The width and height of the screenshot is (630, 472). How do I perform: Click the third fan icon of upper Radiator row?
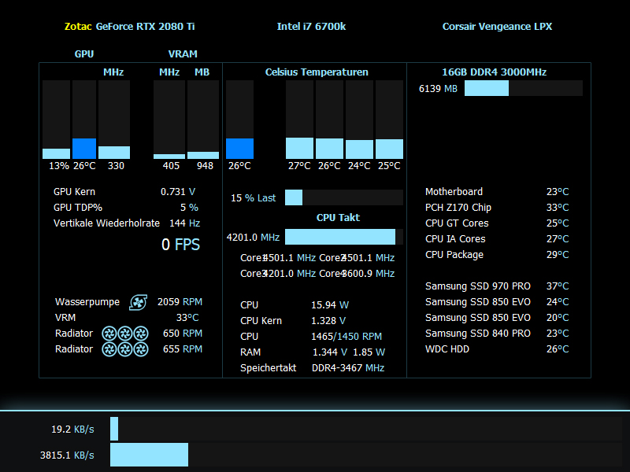click(141, 333)
